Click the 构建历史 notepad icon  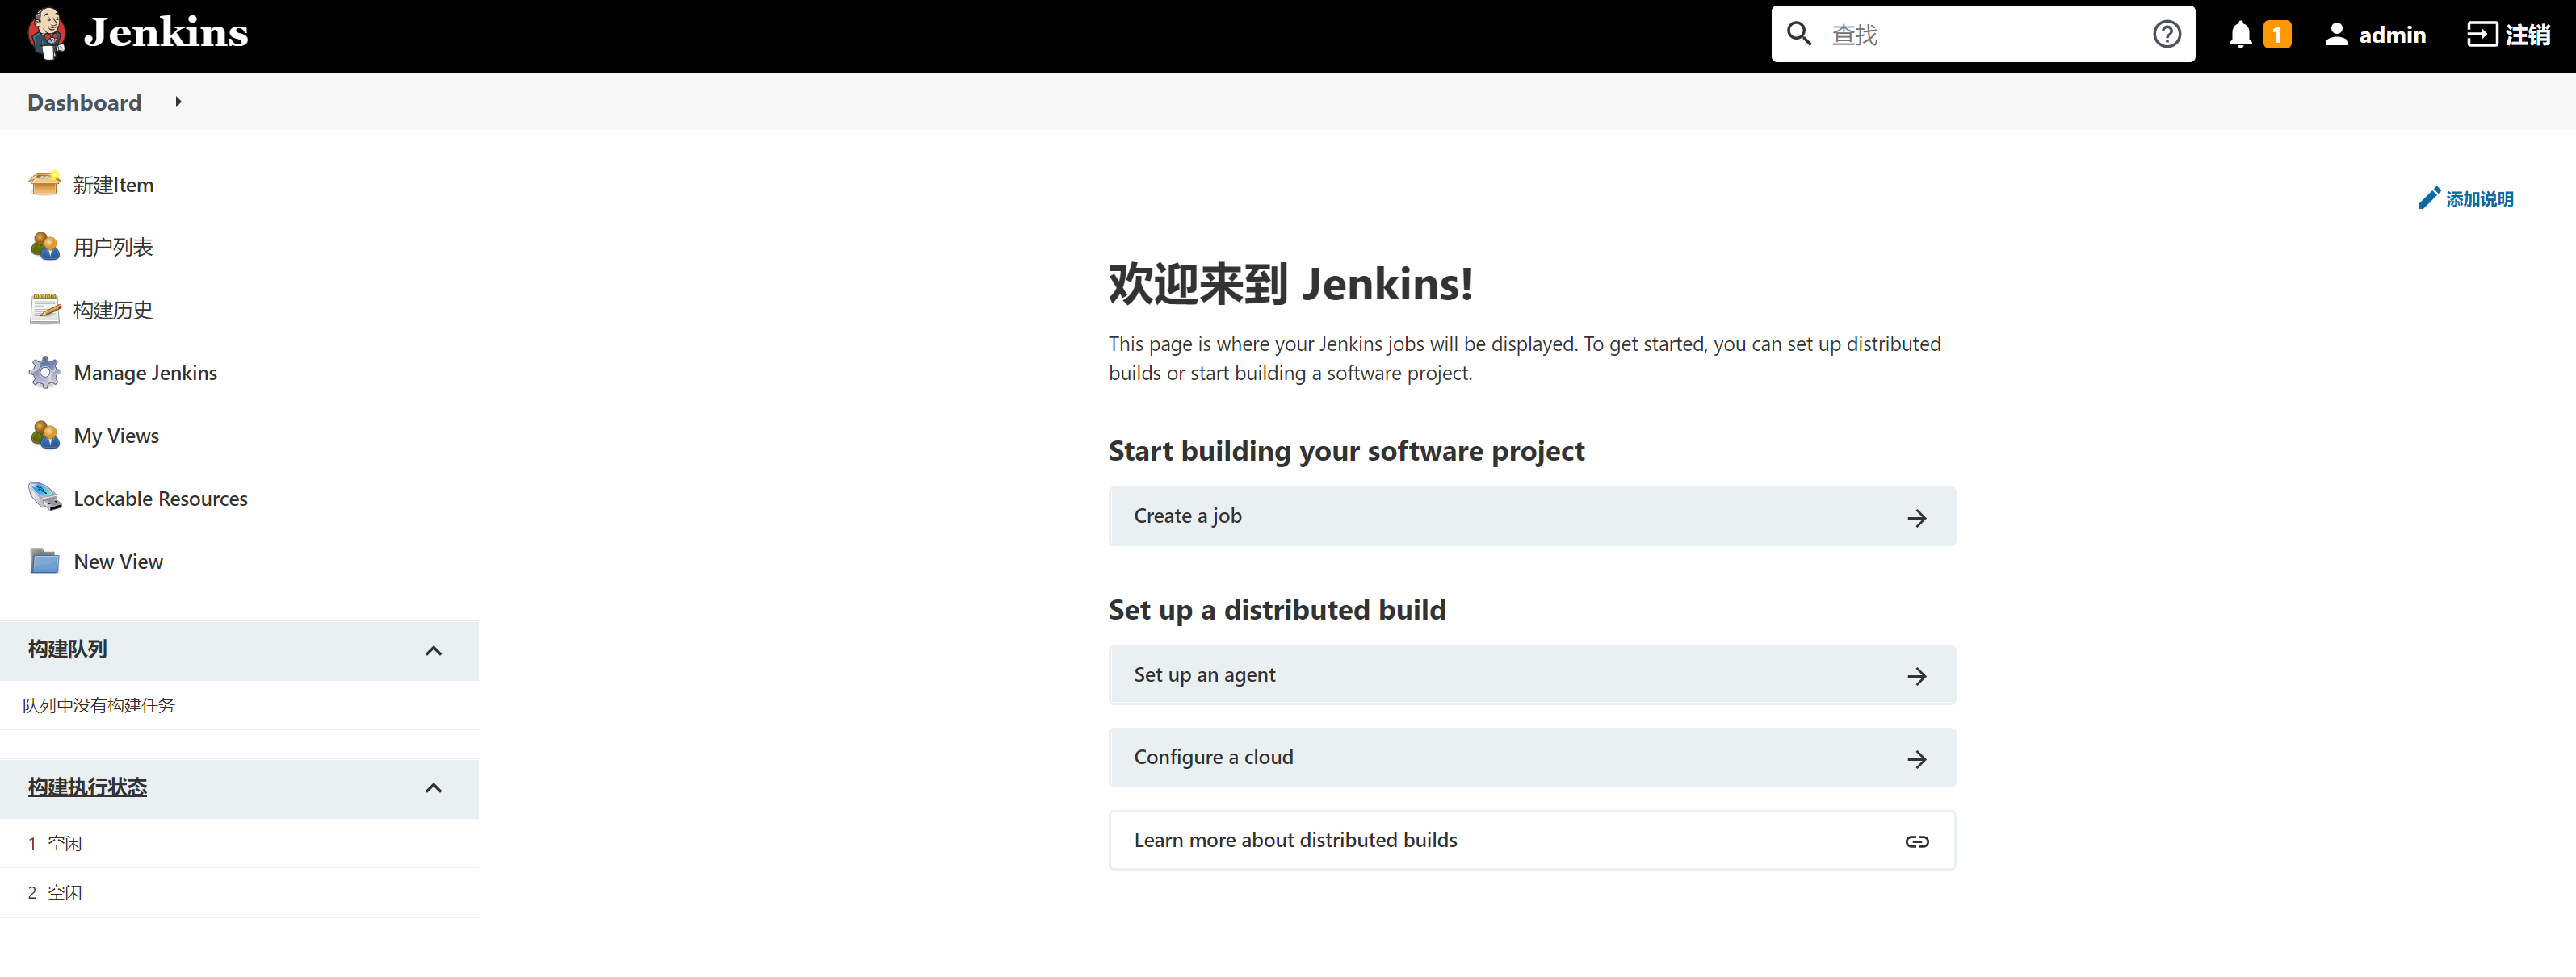tap(45, 310)
